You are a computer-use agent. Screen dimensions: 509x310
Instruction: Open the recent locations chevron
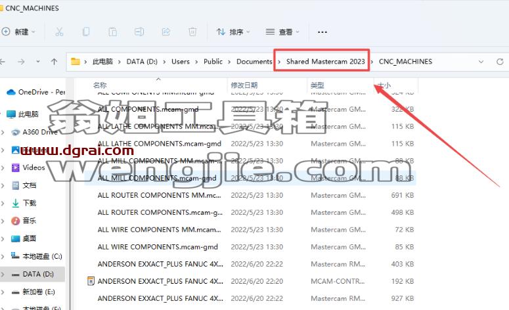coord(38,61)
